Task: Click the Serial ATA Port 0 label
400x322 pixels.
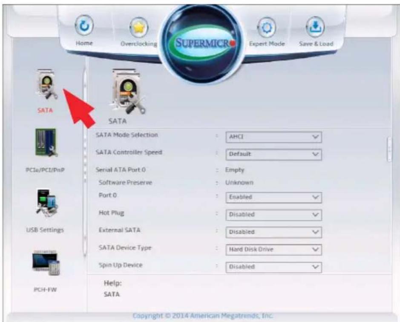Action: coord(121,170)
